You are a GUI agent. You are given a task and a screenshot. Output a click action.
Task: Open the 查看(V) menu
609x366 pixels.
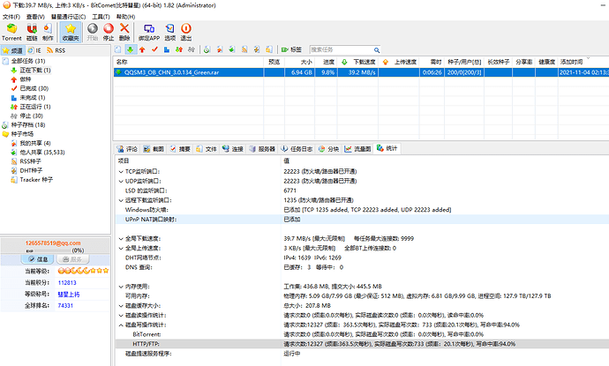coord(35,17)
